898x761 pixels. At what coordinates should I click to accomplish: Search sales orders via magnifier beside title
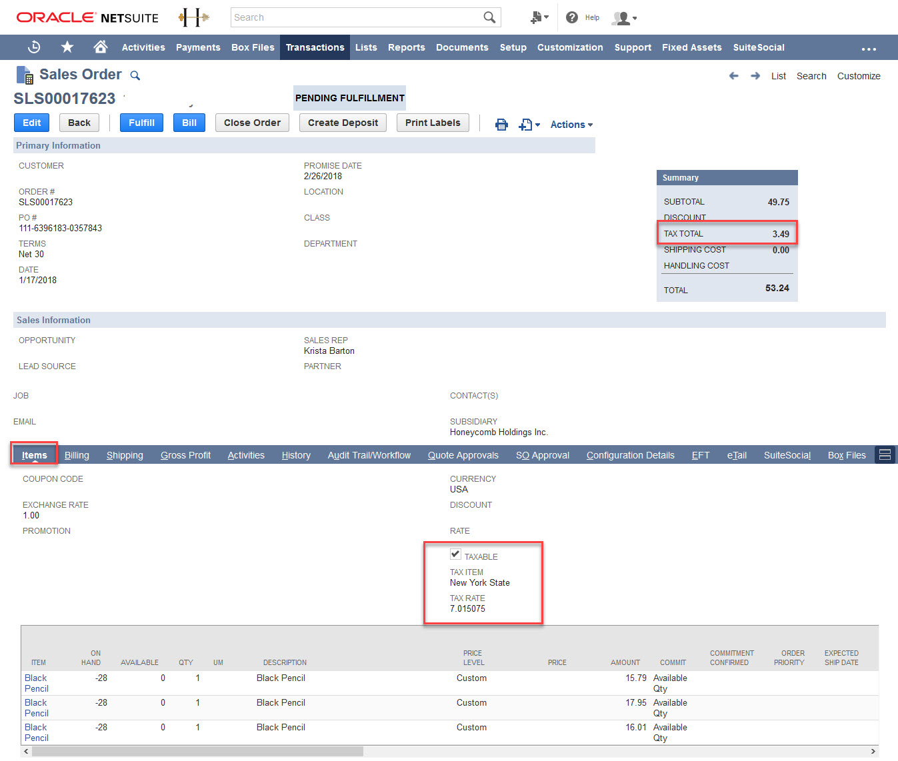point(135,75)
